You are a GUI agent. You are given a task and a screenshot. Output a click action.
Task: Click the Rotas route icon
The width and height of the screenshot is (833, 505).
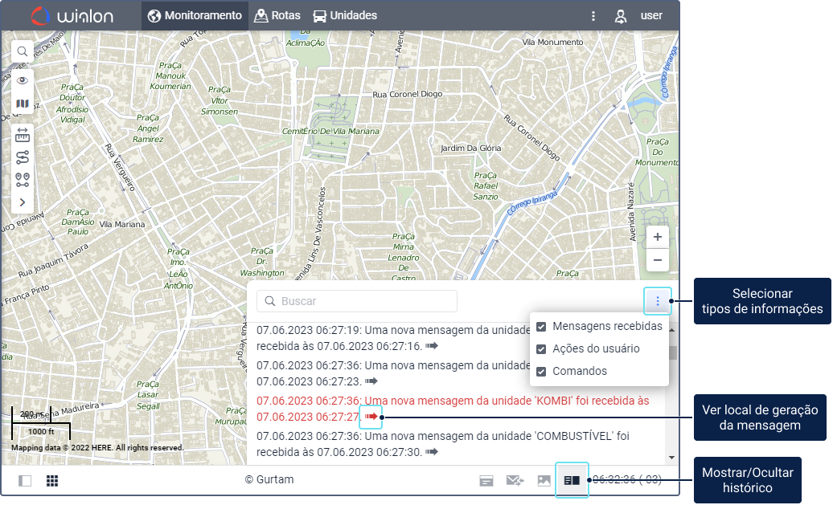pos(261,16)
